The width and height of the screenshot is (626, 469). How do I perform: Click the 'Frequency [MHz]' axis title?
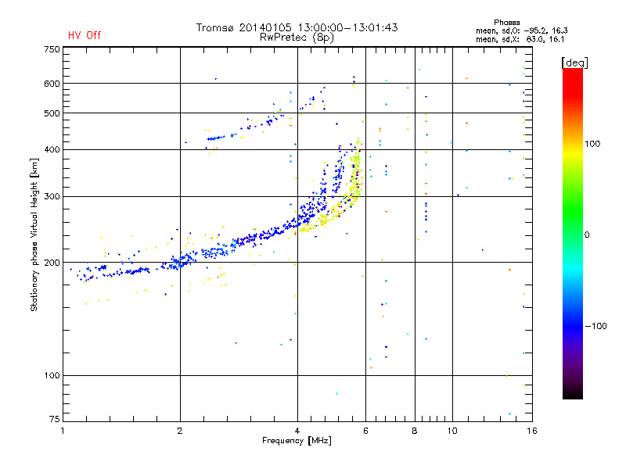pyautogui.click(x=297, y=441)
